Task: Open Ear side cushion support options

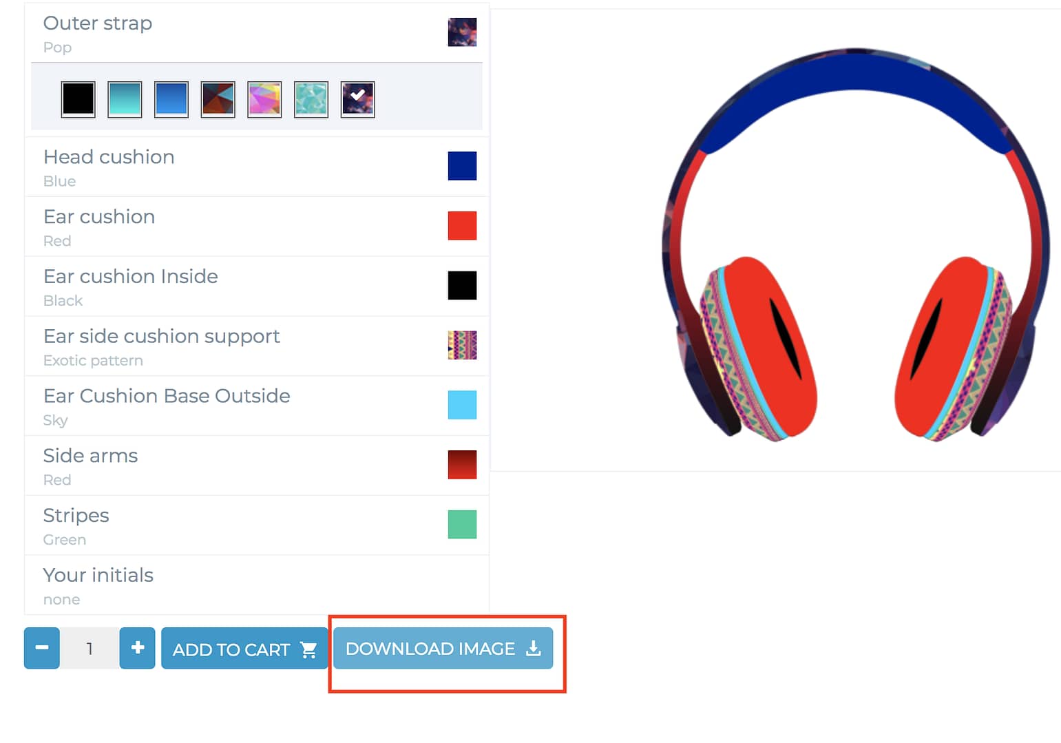Action: [257, 346]
